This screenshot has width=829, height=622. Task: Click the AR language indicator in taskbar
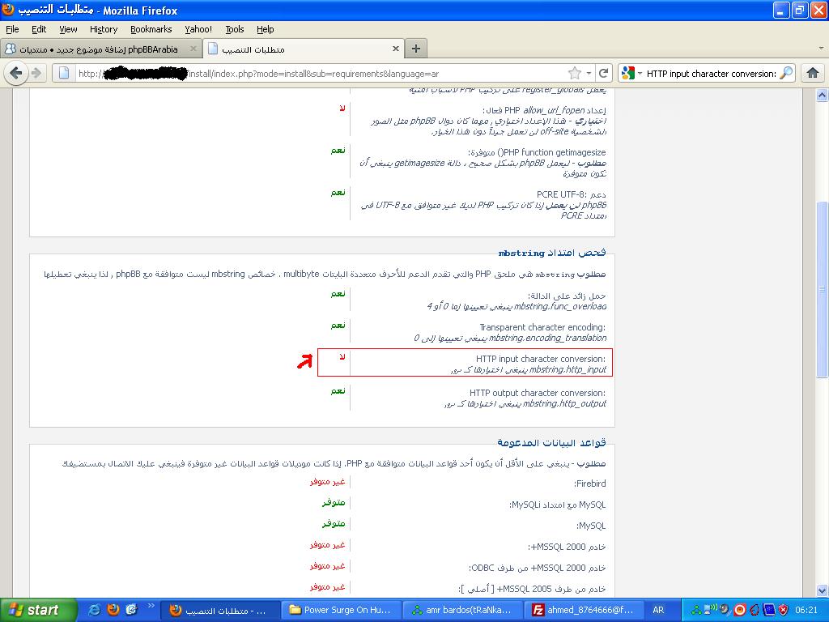[658, 610]
